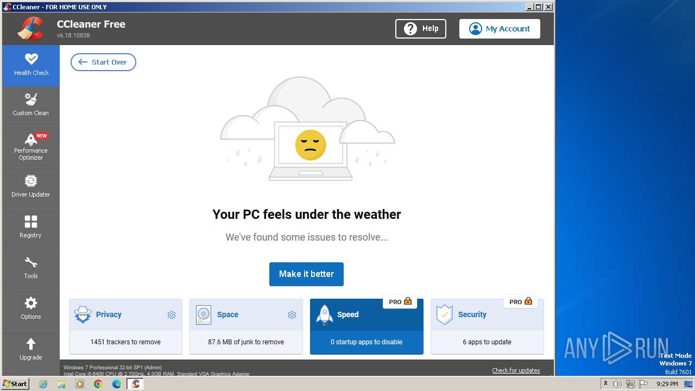Click CCleaner taskbar button
Image resolution: width=695 pixels, height=391 pixels.
(135, 384)
